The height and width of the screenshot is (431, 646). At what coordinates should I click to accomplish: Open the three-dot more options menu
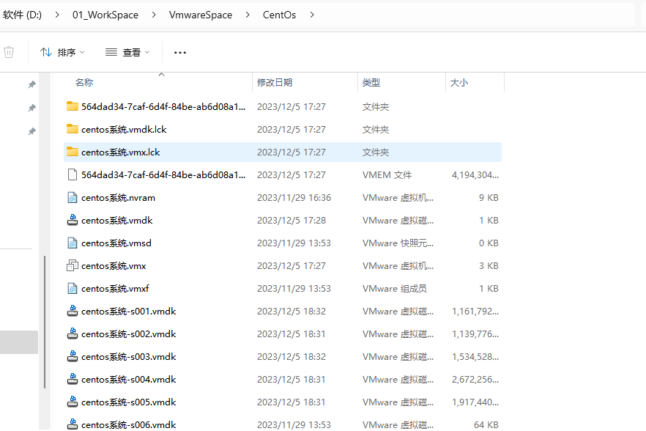click(180, 52)
